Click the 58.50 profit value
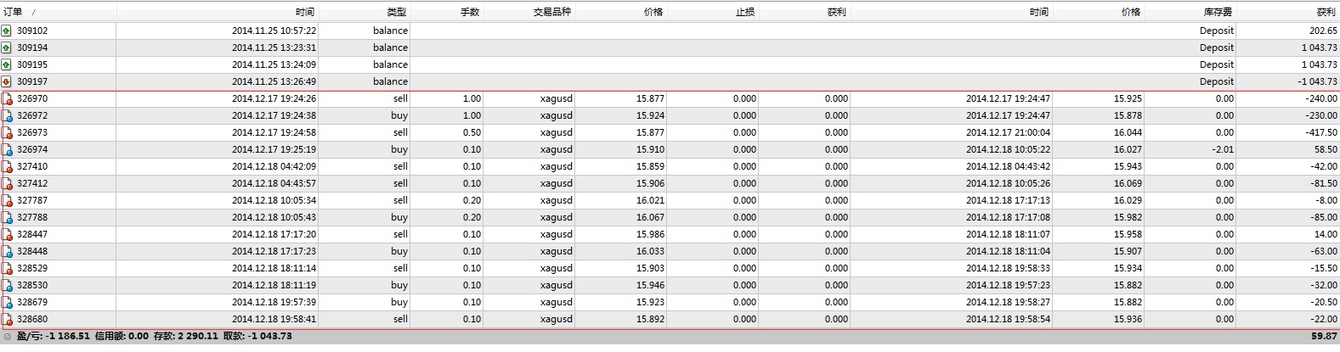1340x352 pixels. point(1326,149)
